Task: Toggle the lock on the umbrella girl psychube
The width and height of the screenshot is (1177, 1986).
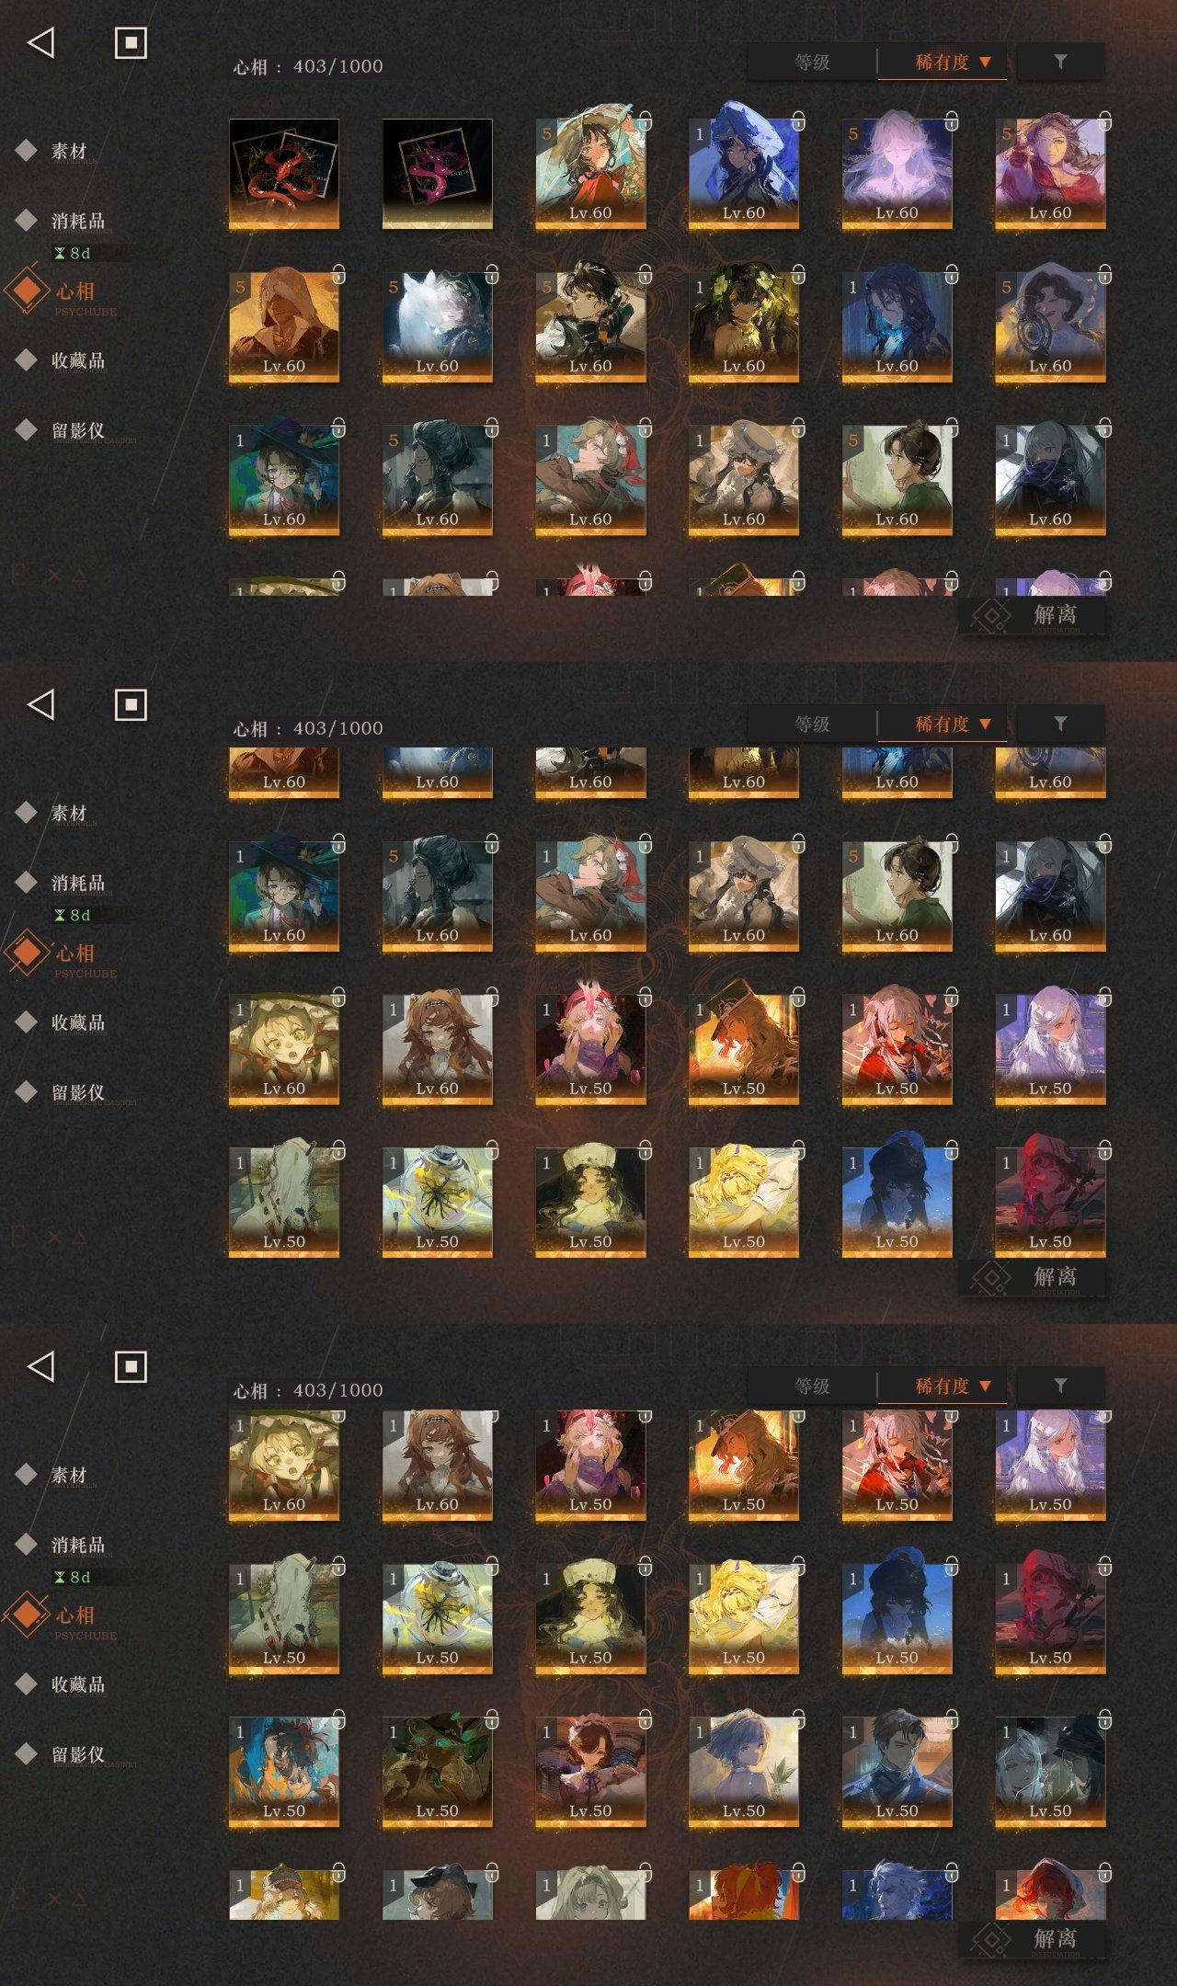Action: coord(646,120)
